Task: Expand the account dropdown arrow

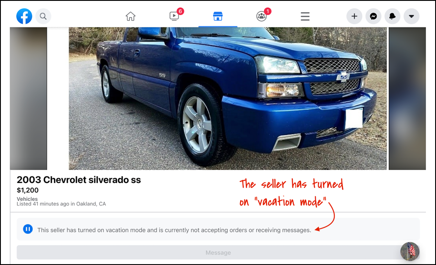Action: [412, 16]
